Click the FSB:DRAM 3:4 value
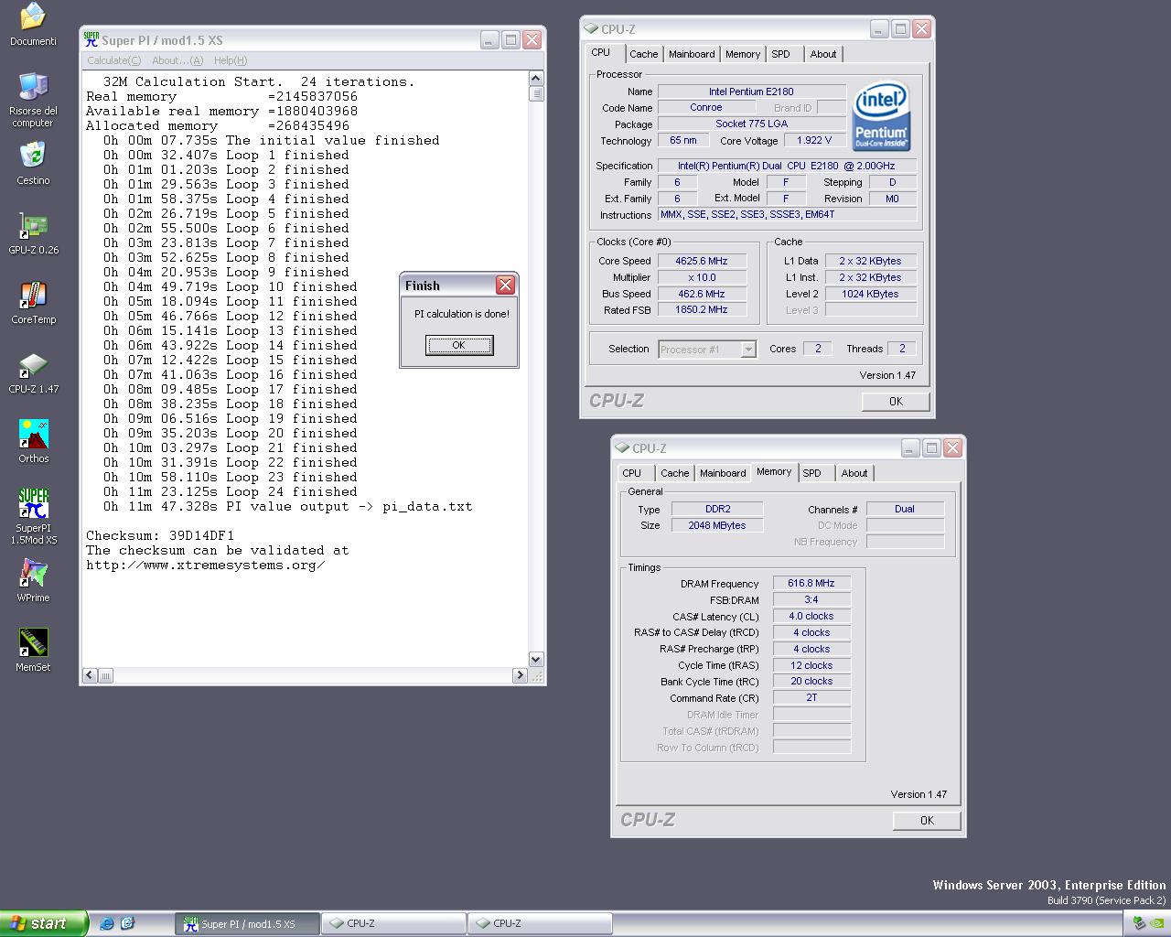The height and width of the screenshot is (937, 1171). (x=811, y=599)
